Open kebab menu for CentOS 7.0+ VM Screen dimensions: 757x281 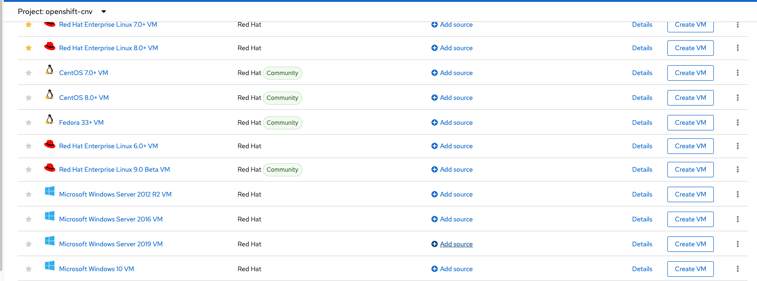click(x=738, y=73)
